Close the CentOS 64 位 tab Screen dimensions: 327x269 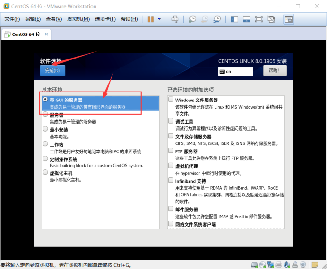click(x=46, y=34)
